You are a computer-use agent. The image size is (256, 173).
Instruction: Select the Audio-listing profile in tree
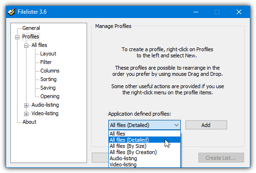45,105
